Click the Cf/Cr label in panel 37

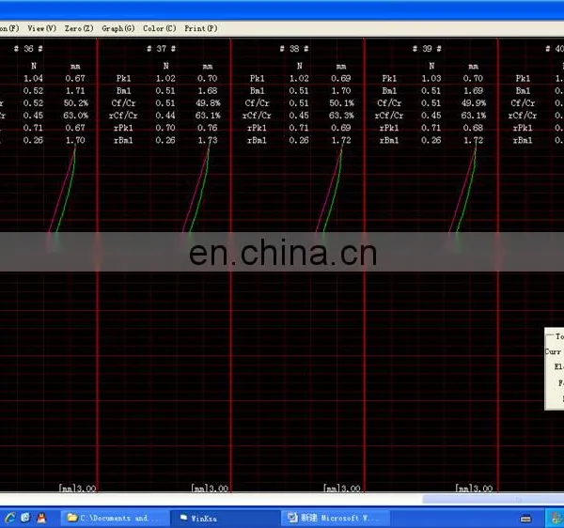click(x=123, y=103)
